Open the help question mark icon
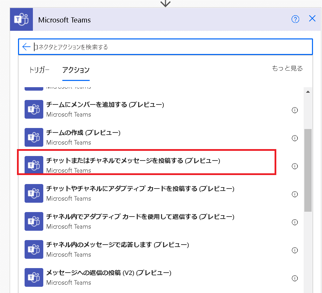The width and height of the screenshot is (322, 293). (x=295, y=19)
